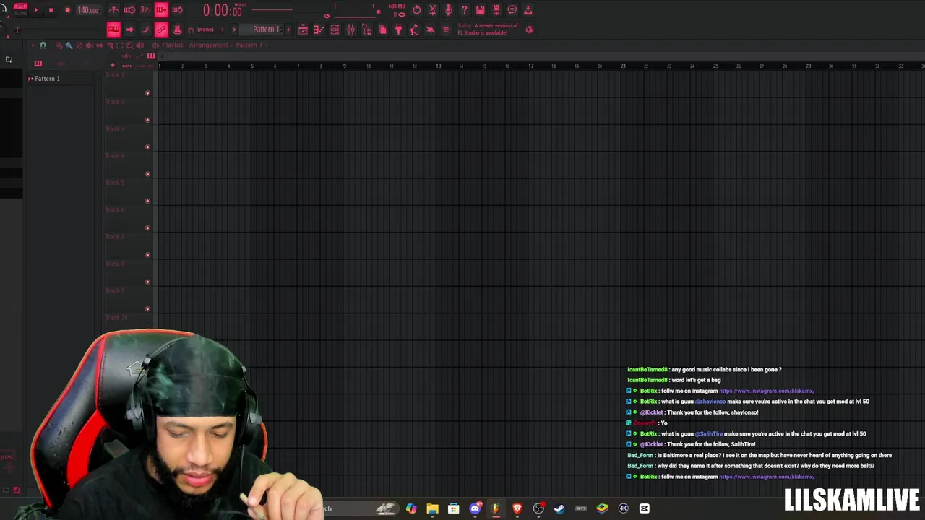Click bar 9 on the timeline ruler
The width and height of the screenshot is (925, 520).
(x=345, y=66)
